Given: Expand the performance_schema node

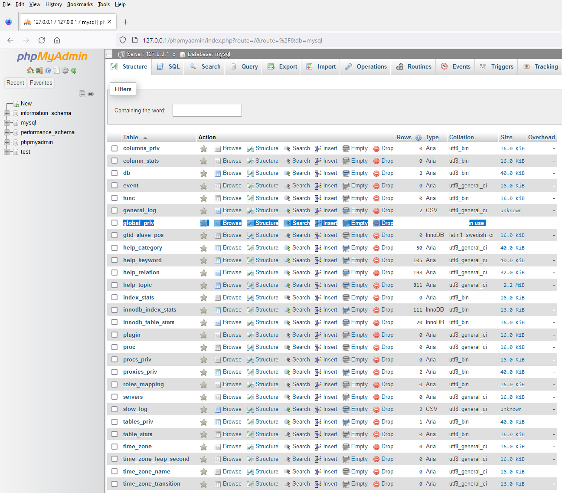Looking at the screenshot, I should click(7, 132).
